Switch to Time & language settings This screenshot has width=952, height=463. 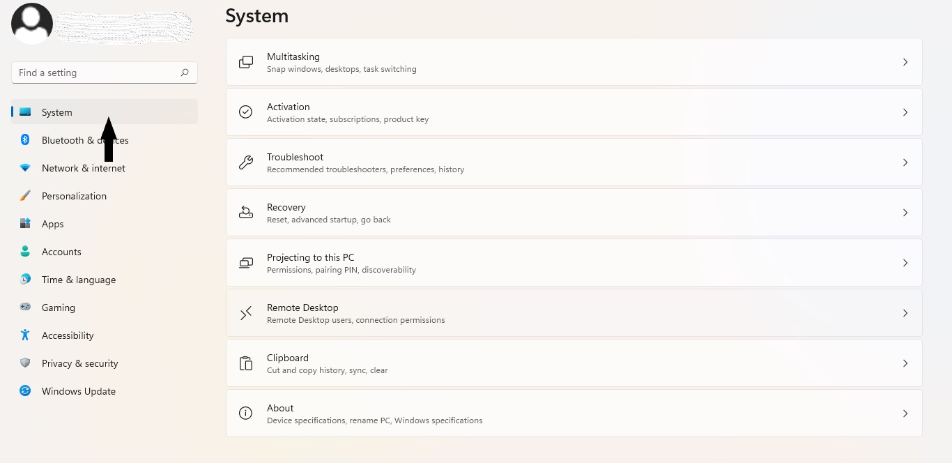click(79, 280)
